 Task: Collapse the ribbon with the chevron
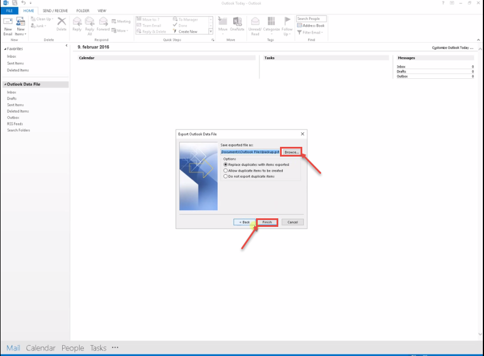tap(478, 40)
